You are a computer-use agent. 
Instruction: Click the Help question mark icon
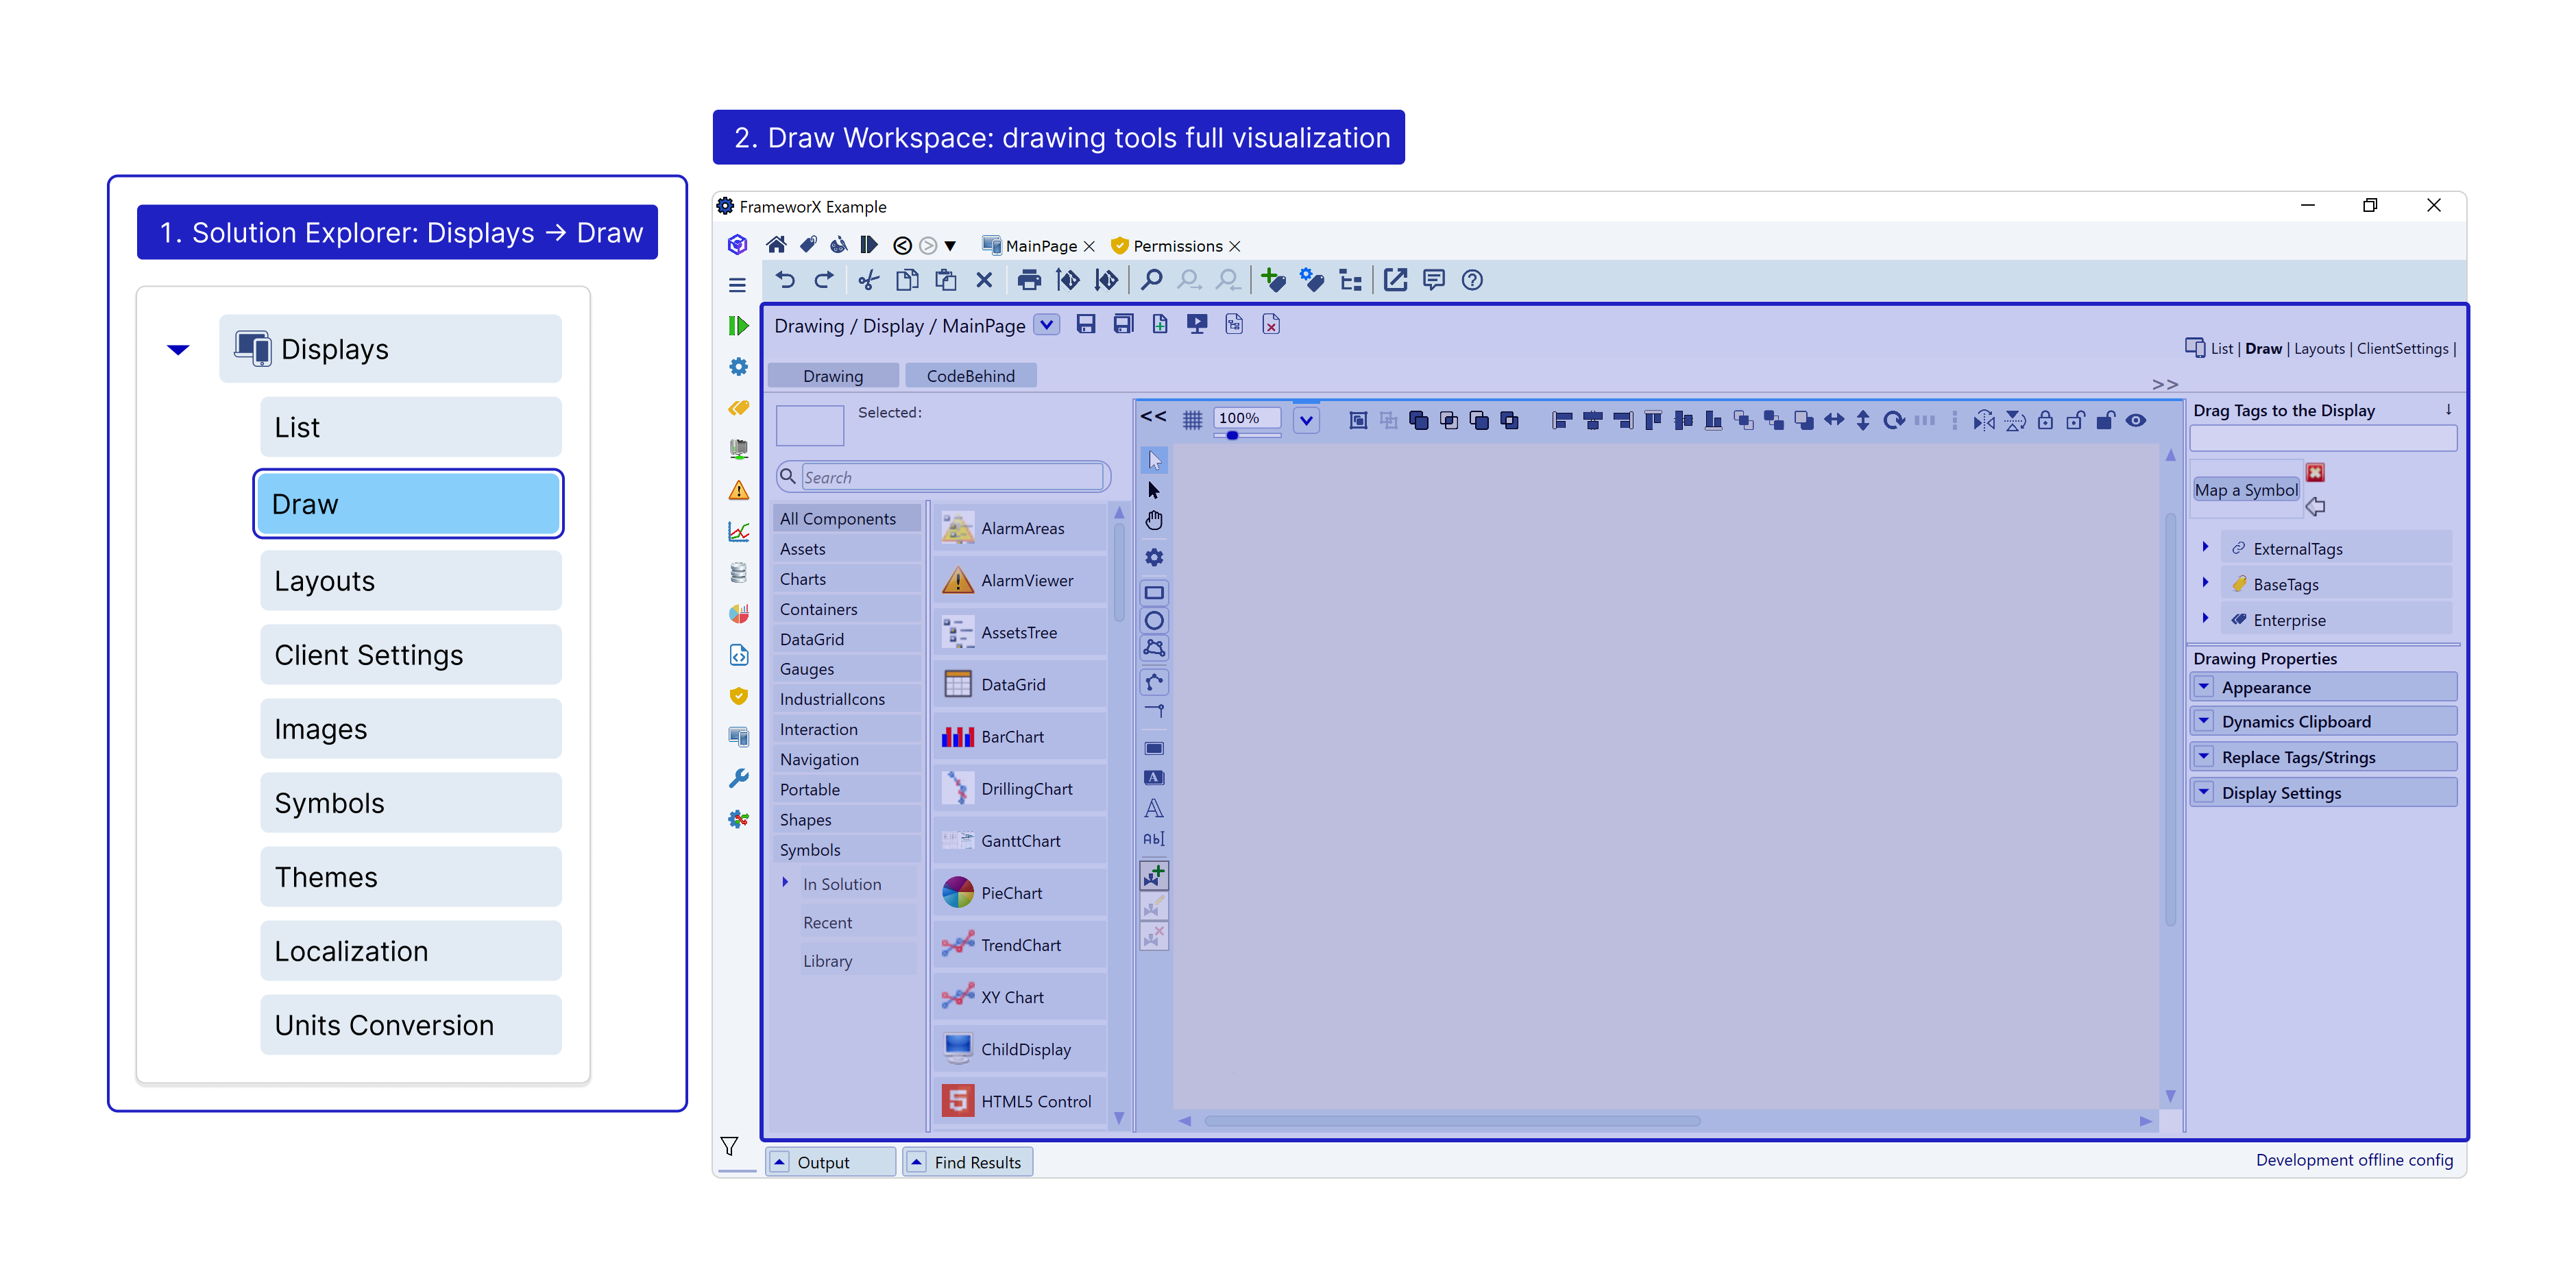point(1471,280)
